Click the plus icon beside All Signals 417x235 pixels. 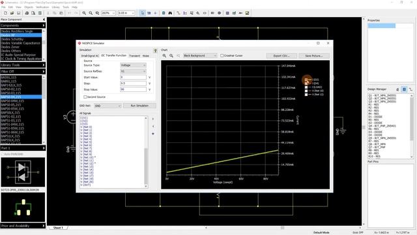(x=153, y=134)
